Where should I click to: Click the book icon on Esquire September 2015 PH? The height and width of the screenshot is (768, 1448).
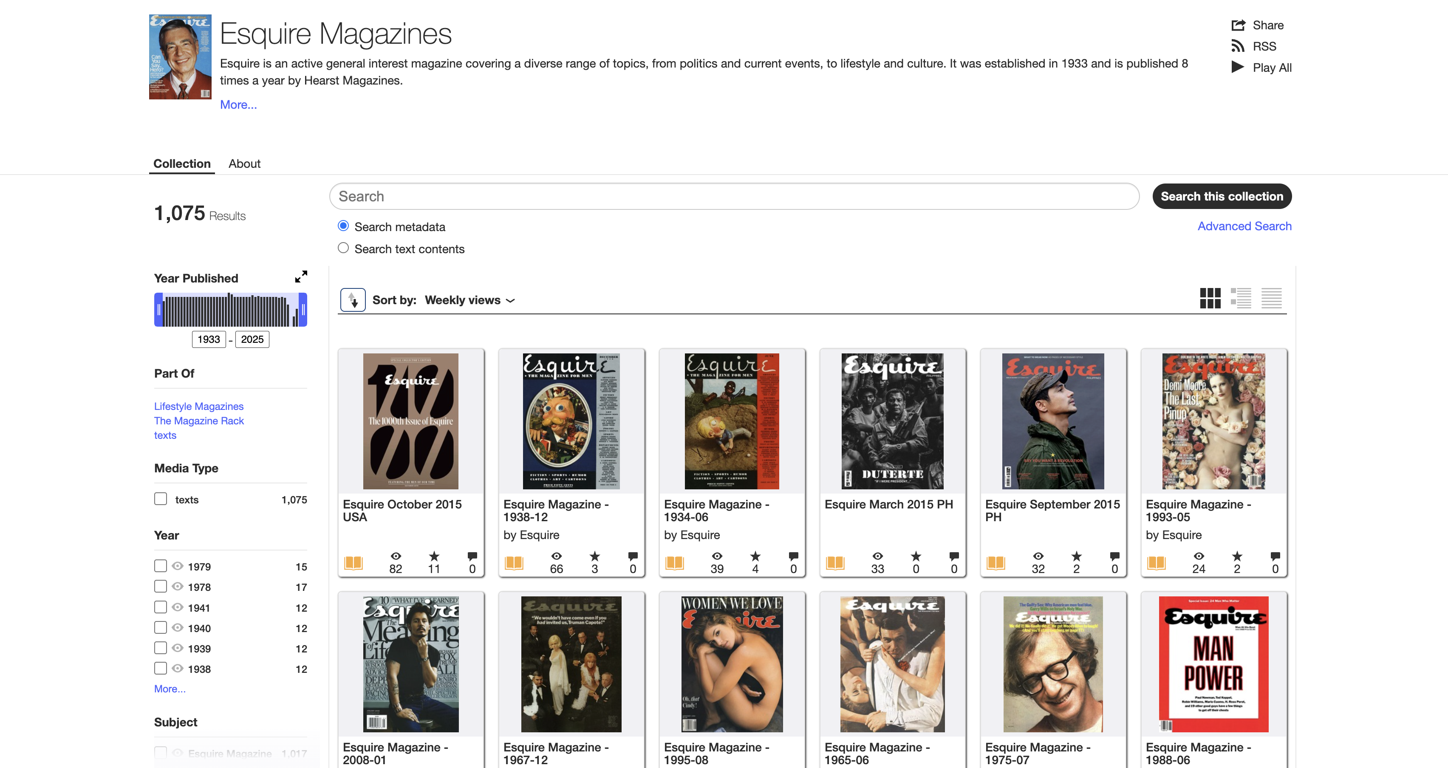(x=996, y=562)
